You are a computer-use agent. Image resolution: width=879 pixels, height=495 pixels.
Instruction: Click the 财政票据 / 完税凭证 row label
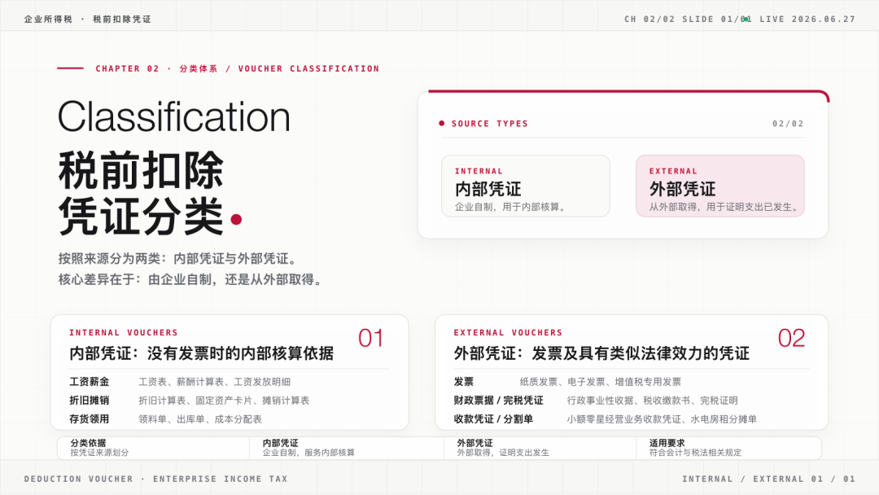[x=498, y=401]
